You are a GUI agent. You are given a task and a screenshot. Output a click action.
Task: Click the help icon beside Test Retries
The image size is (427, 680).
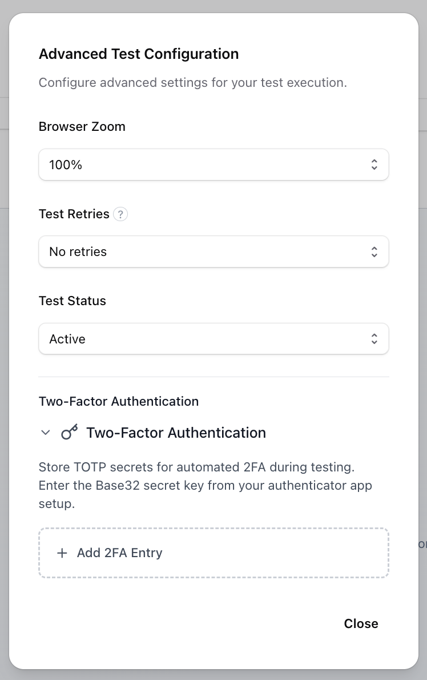coord(120,214)
